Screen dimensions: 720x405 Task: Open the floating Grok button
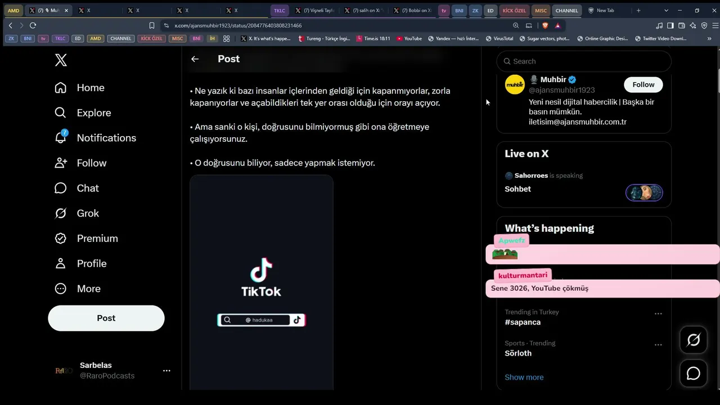click(x=694, y=340)
